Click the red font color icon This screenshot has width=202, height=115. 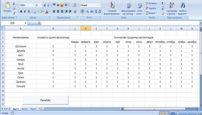47,12
